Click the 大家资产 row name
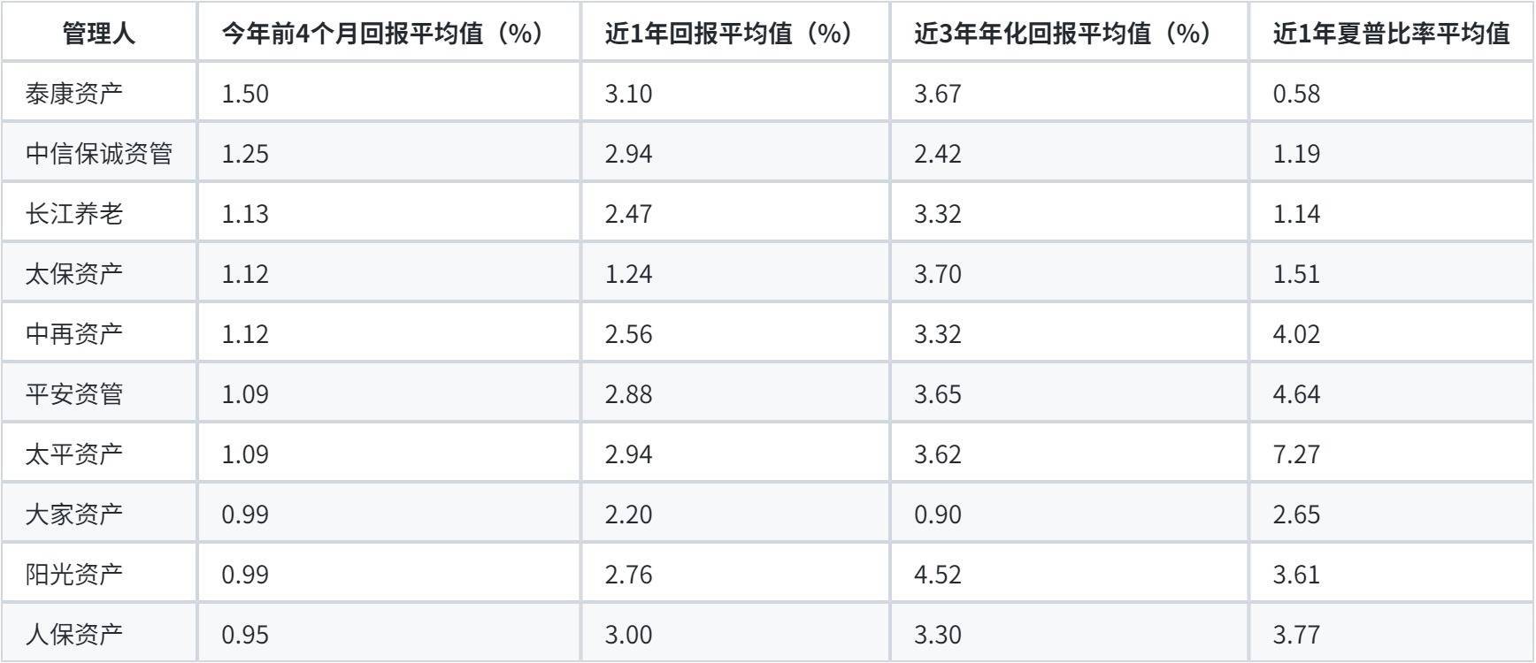 [x=99, y=514]
